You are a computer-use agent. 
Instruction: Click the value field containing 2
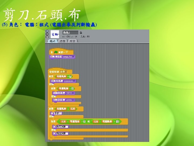pyautogui.click(x=72, y=88)
